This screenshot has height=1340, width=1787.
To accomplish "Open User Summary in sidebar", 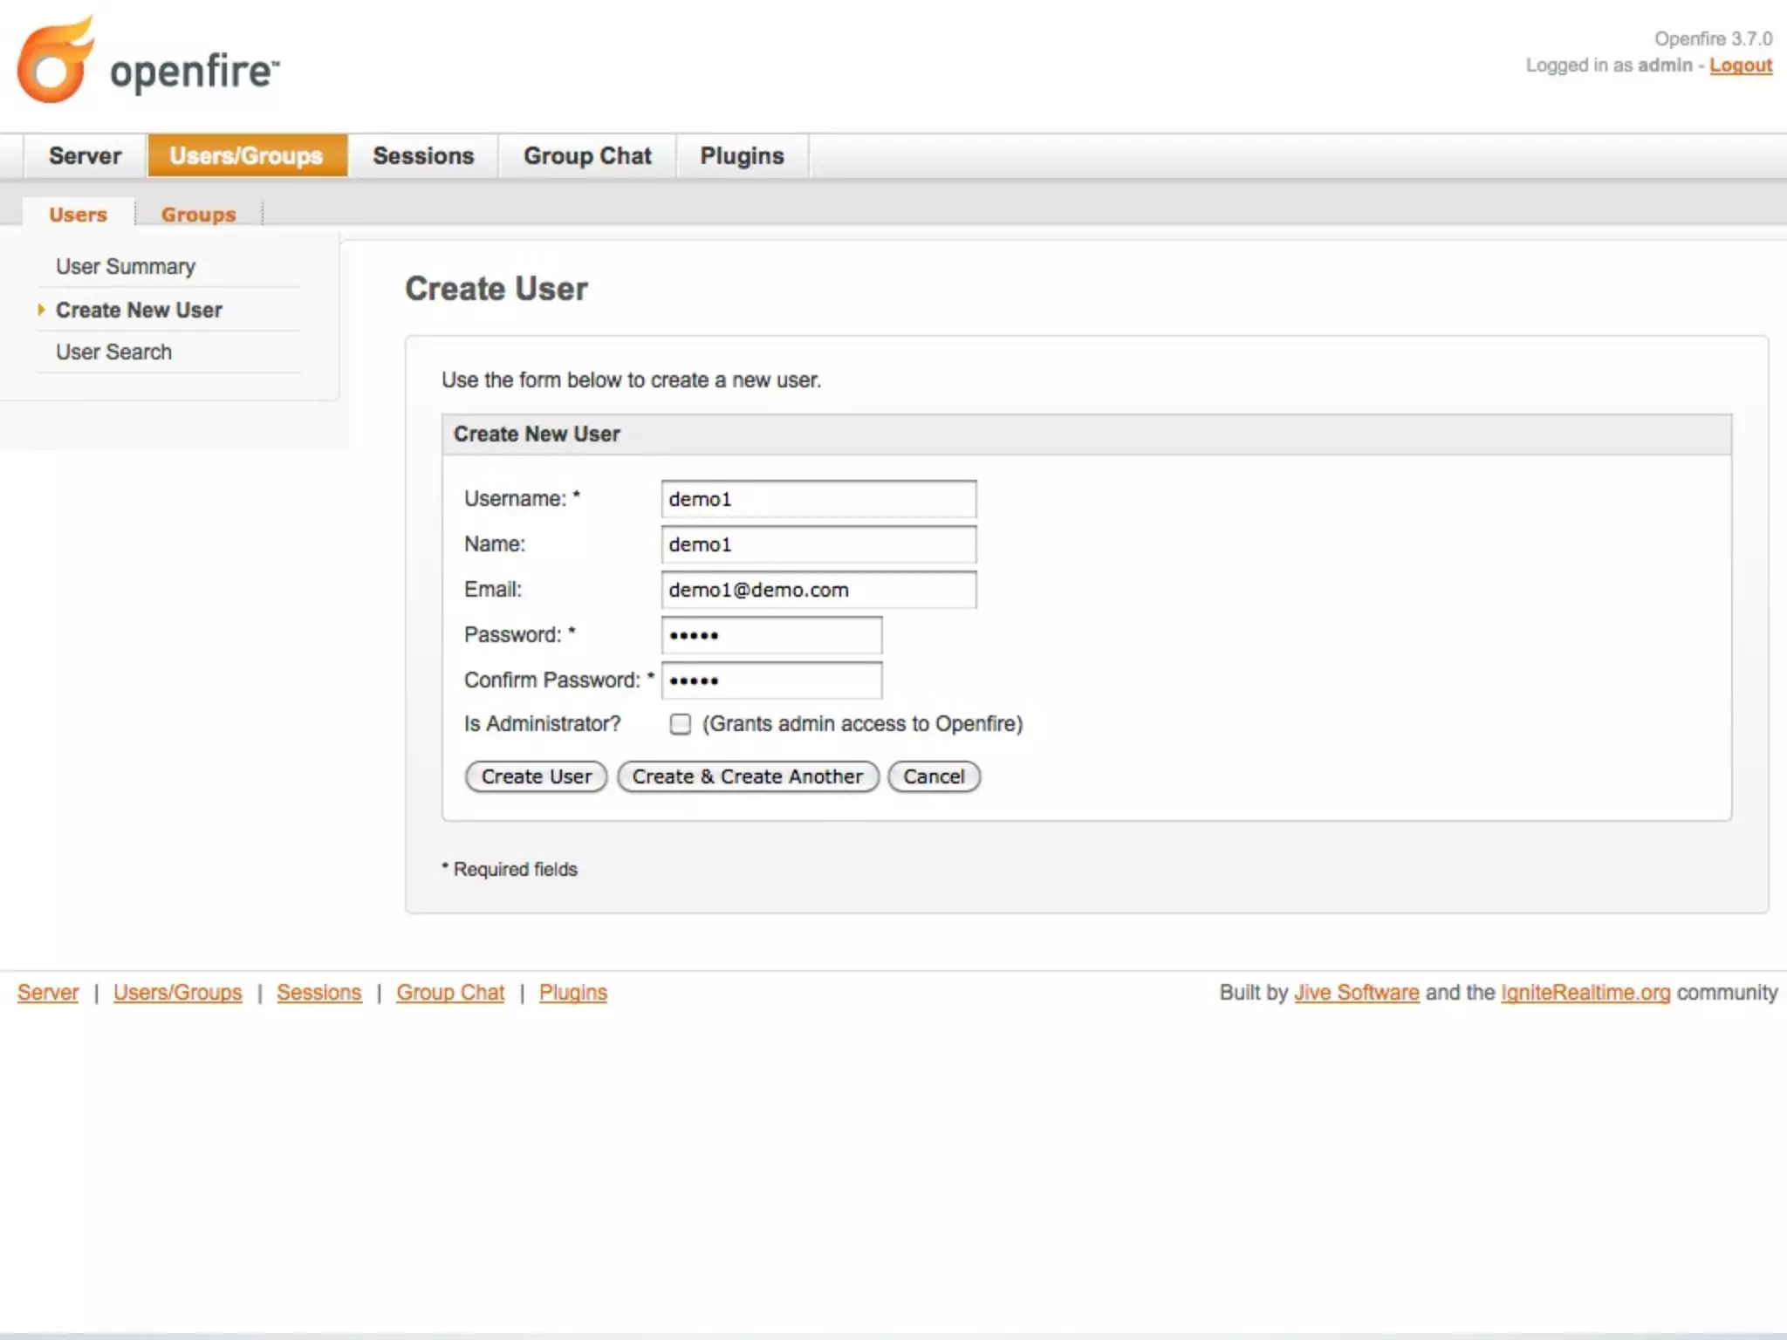I will pyautogui.click(x=126, y=267).
